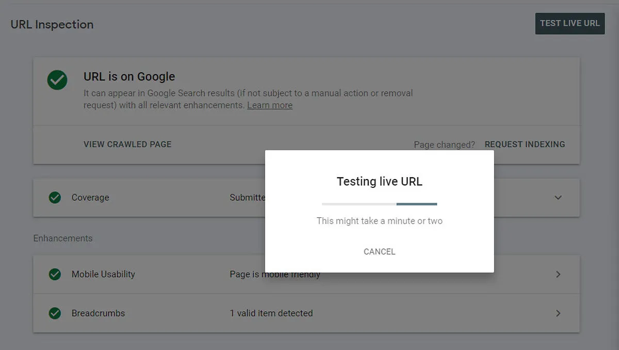
Task: Start indexing request with REQUEST INDEXING
Action: pyautogui.click(x=525, y=145)
